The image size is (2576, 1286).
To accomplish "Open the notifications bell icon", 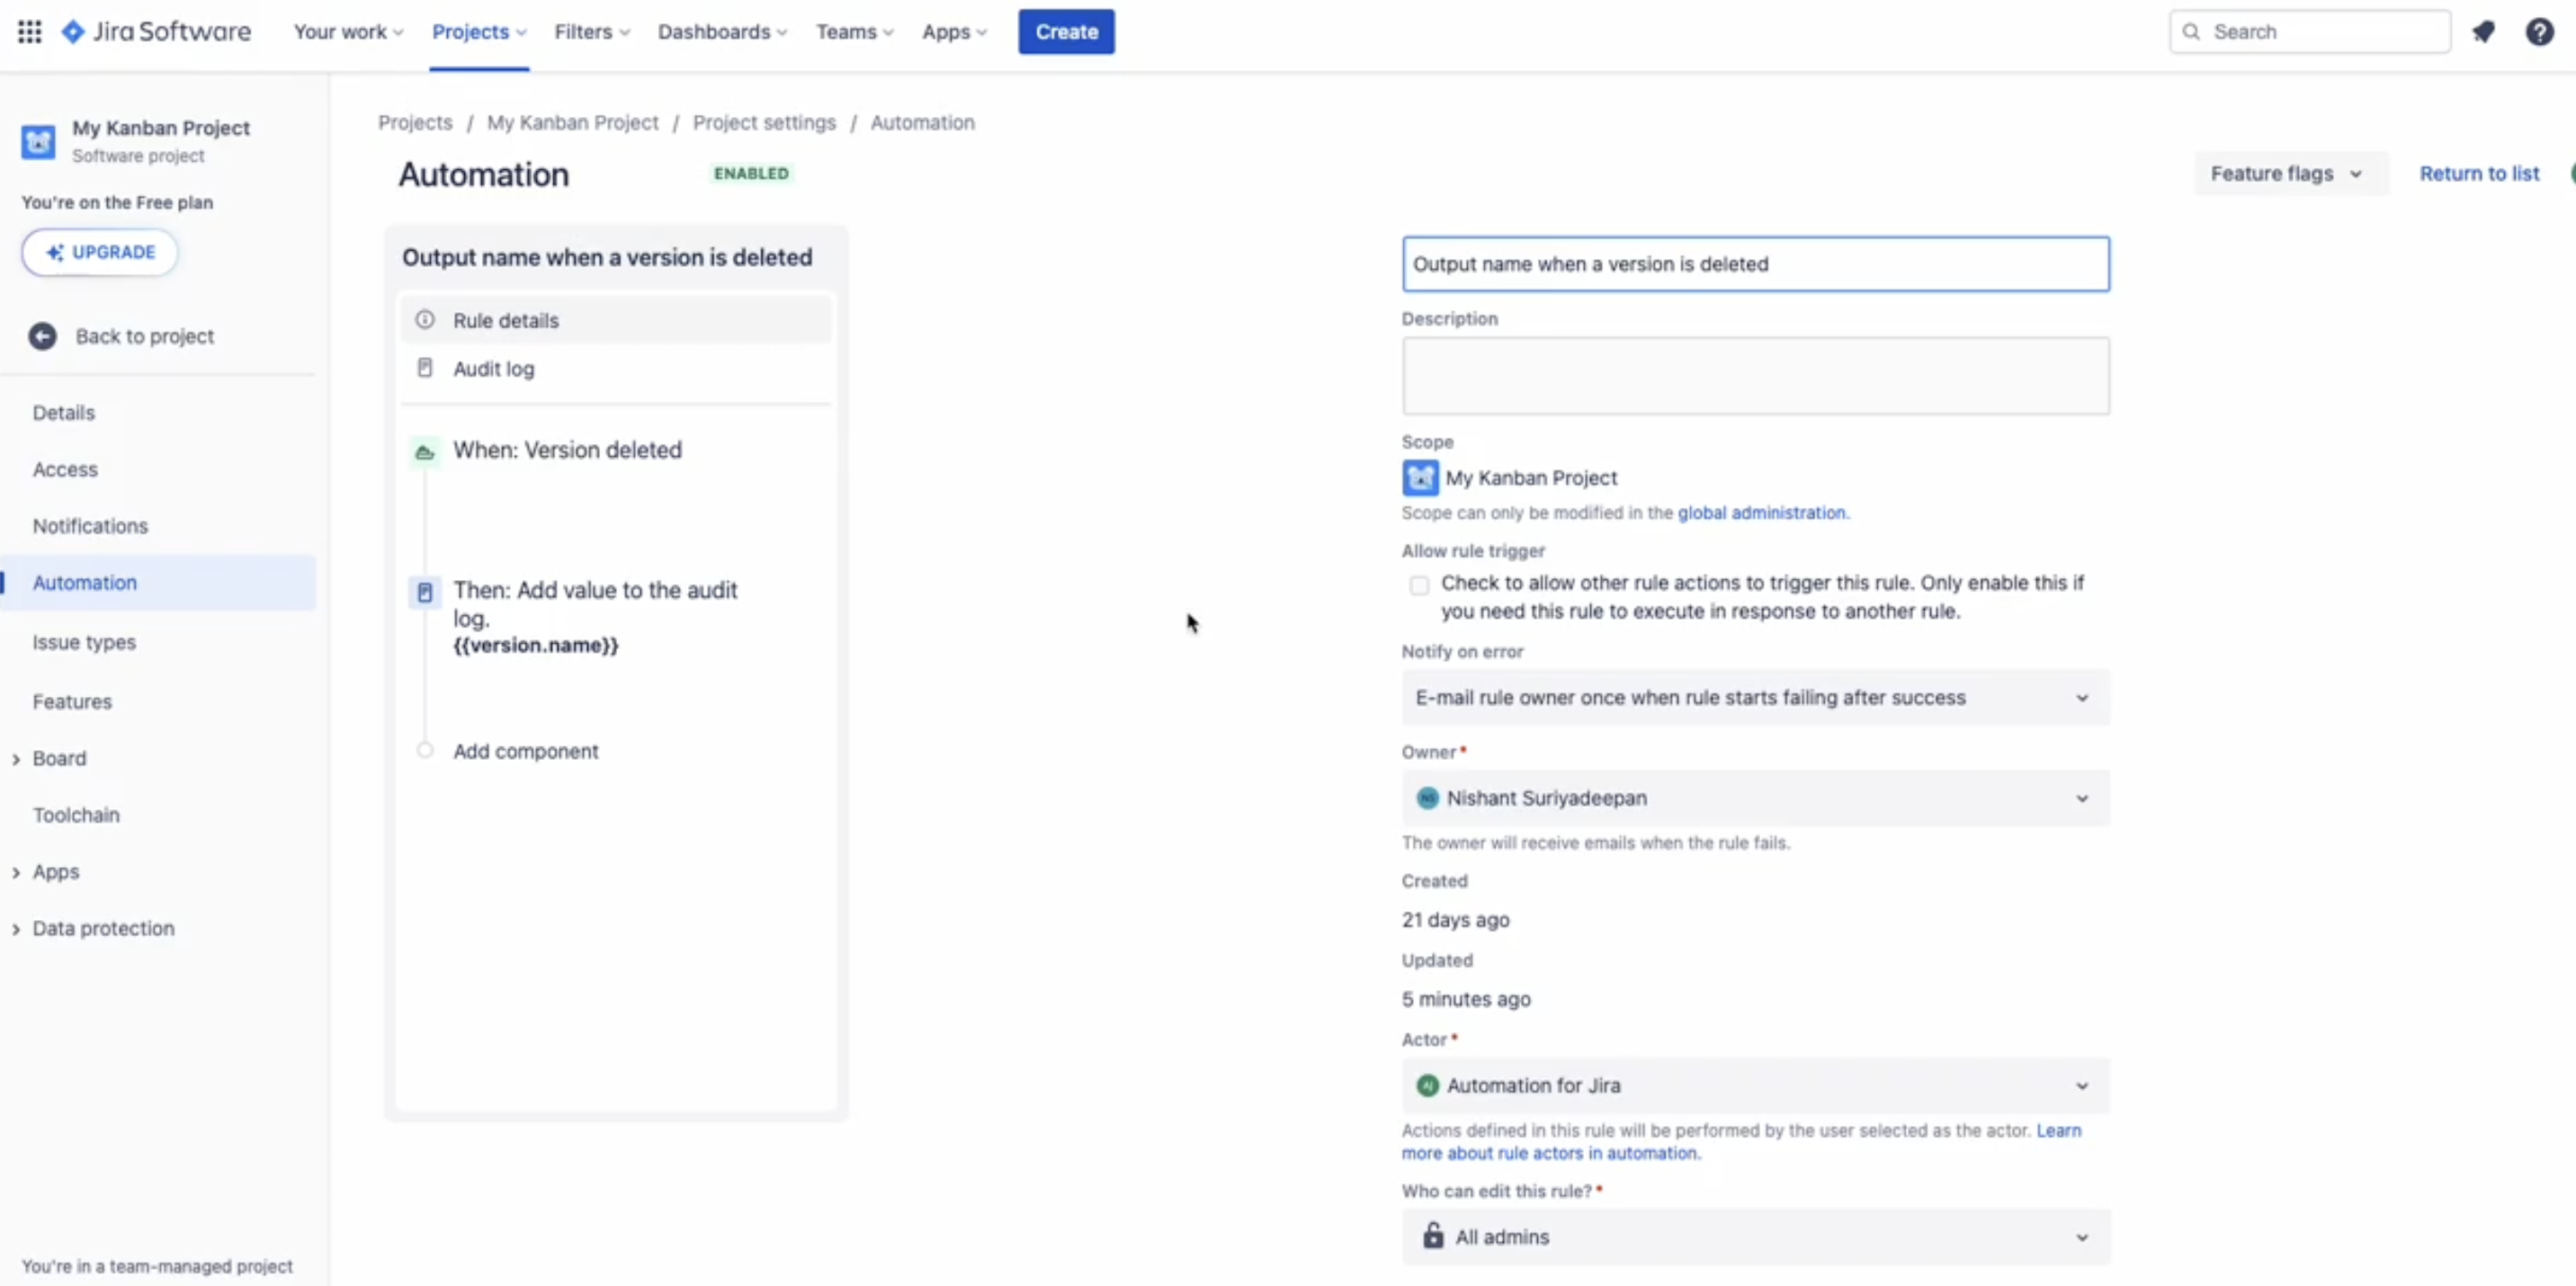I will tap(2483, 32).
